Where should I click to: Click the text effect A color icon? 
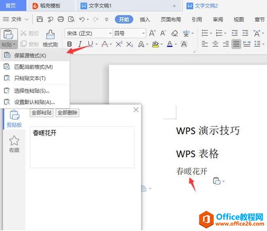(141, 44)
